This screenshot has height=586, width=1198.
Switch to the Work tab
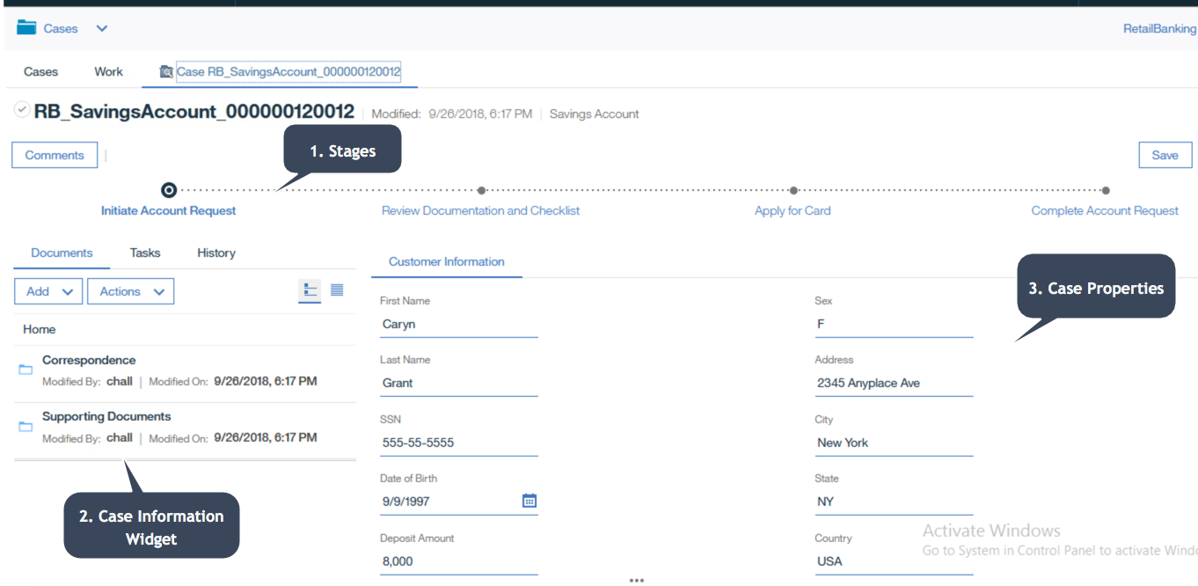(x=109, y=71)
